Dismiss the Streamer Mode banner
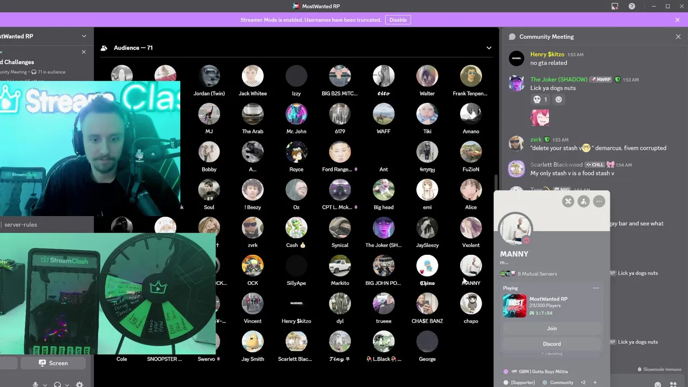Viewport: 688px width, 387px height. click(677, 20)
